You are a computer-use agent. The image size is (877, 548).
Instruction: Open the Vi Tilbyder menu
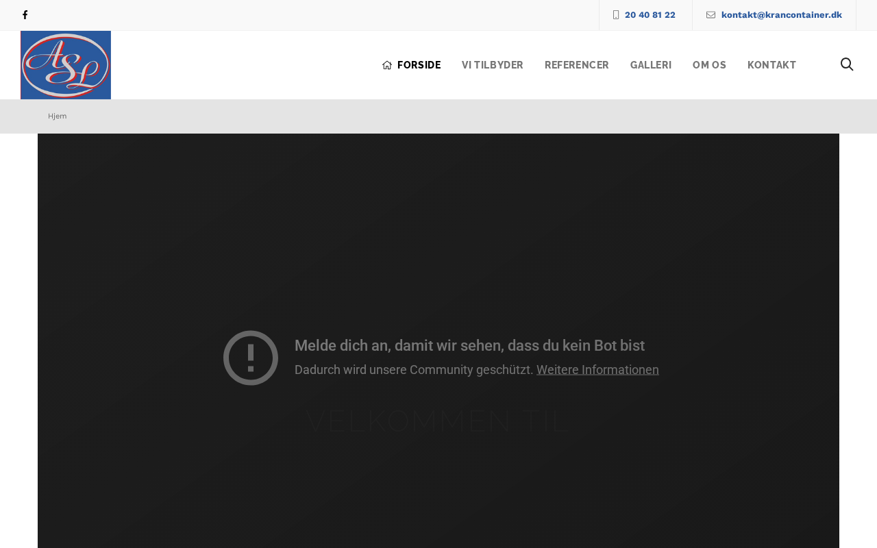point(493,65)
